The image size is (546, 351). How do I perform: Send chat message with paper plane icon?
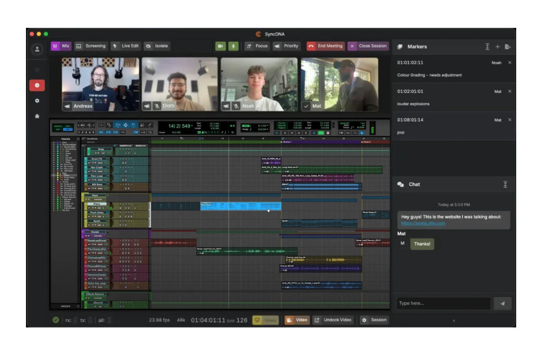coord(503,303)
